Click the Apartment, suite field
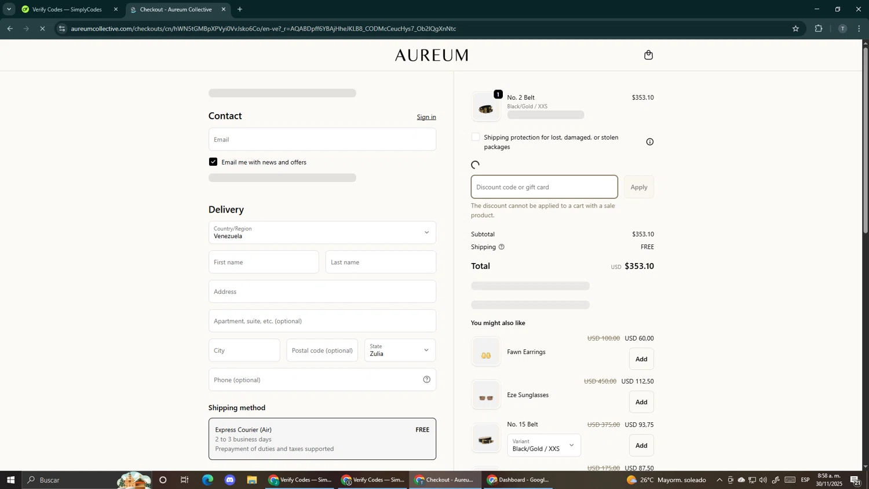This screenshot has width=869, height=489. 322,321
